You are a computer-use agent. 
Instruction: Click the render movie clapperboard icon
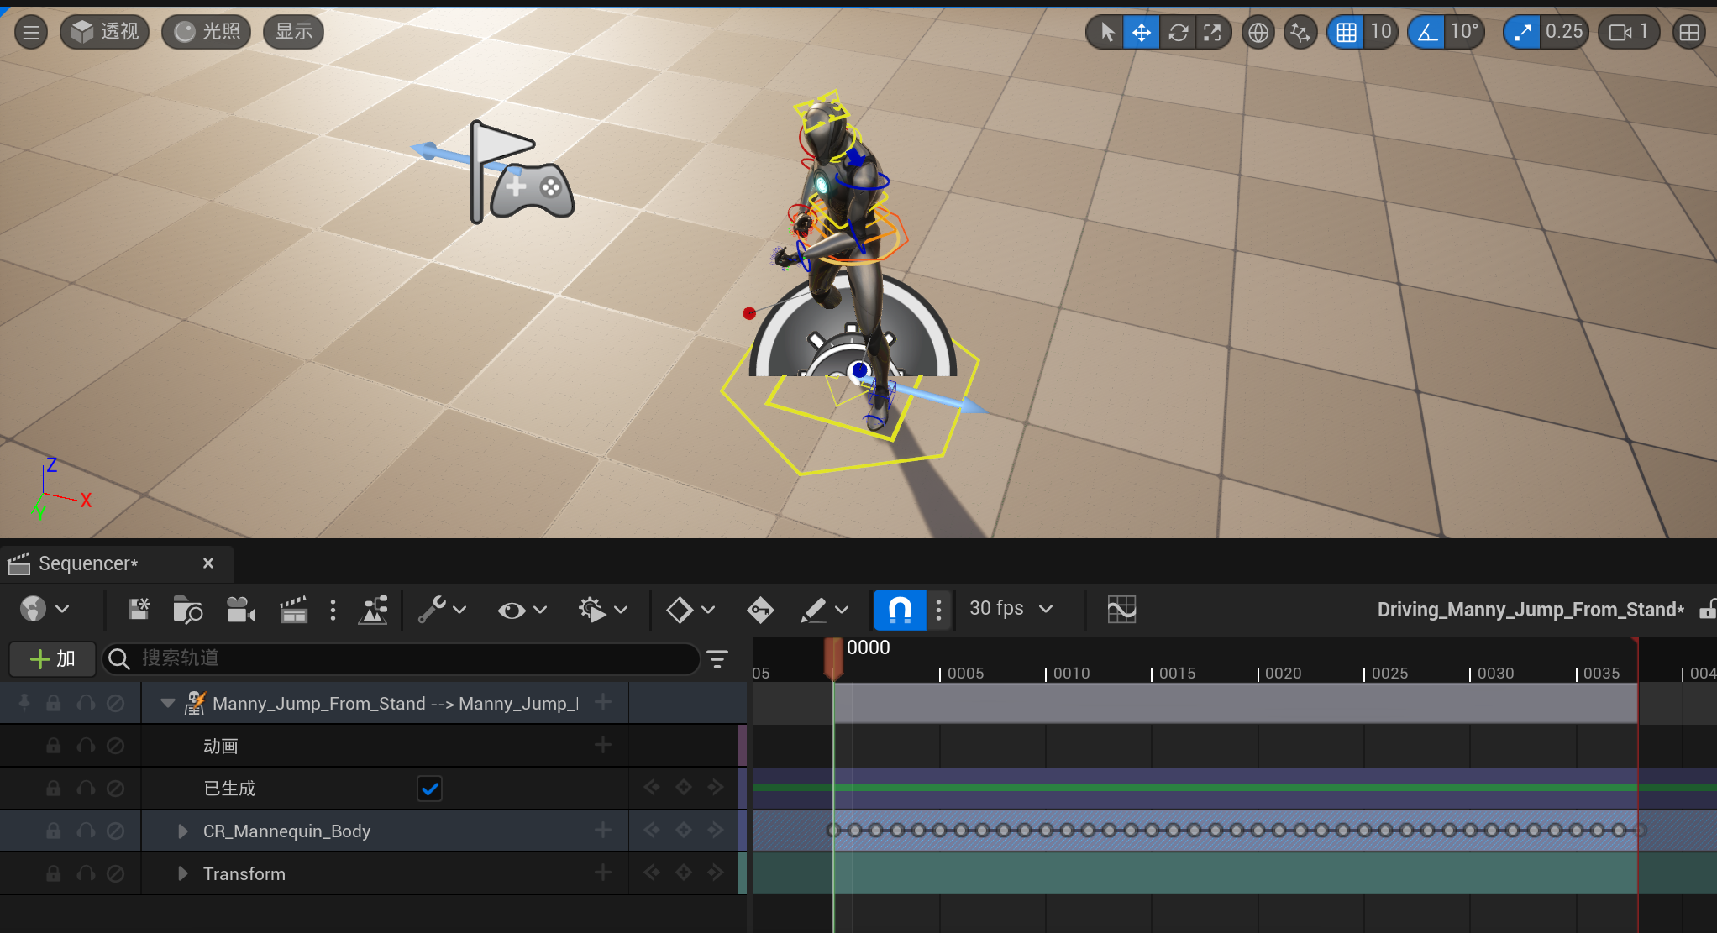(293, 610)
